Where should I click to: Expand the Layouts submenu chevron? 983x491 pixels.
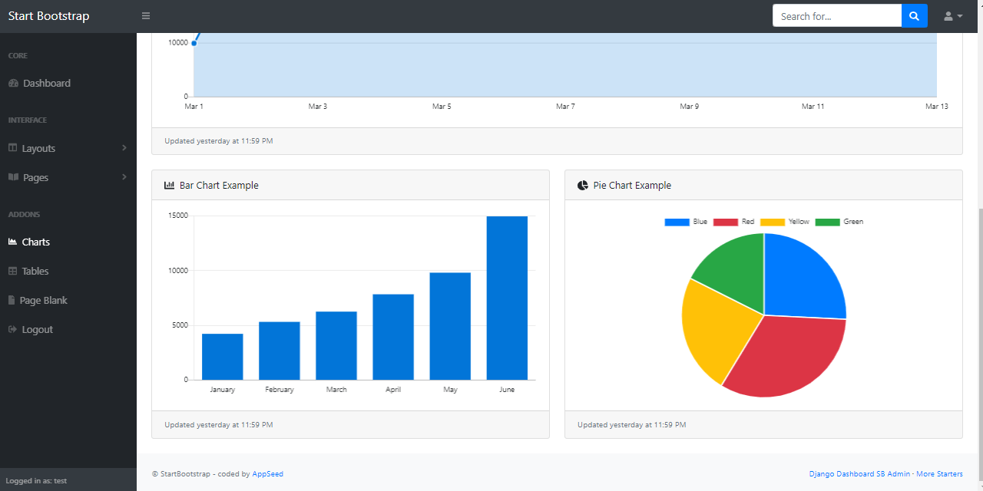click(x=124, y=148)
